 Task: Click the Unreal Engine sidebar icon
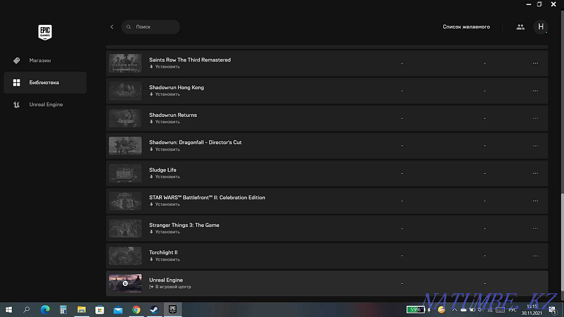[x=16, y=105]
